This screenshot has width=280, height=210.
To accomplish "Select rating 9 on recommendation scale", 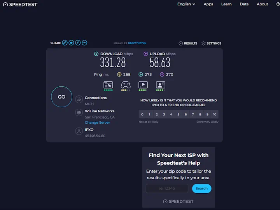I will tap(207, 114).
